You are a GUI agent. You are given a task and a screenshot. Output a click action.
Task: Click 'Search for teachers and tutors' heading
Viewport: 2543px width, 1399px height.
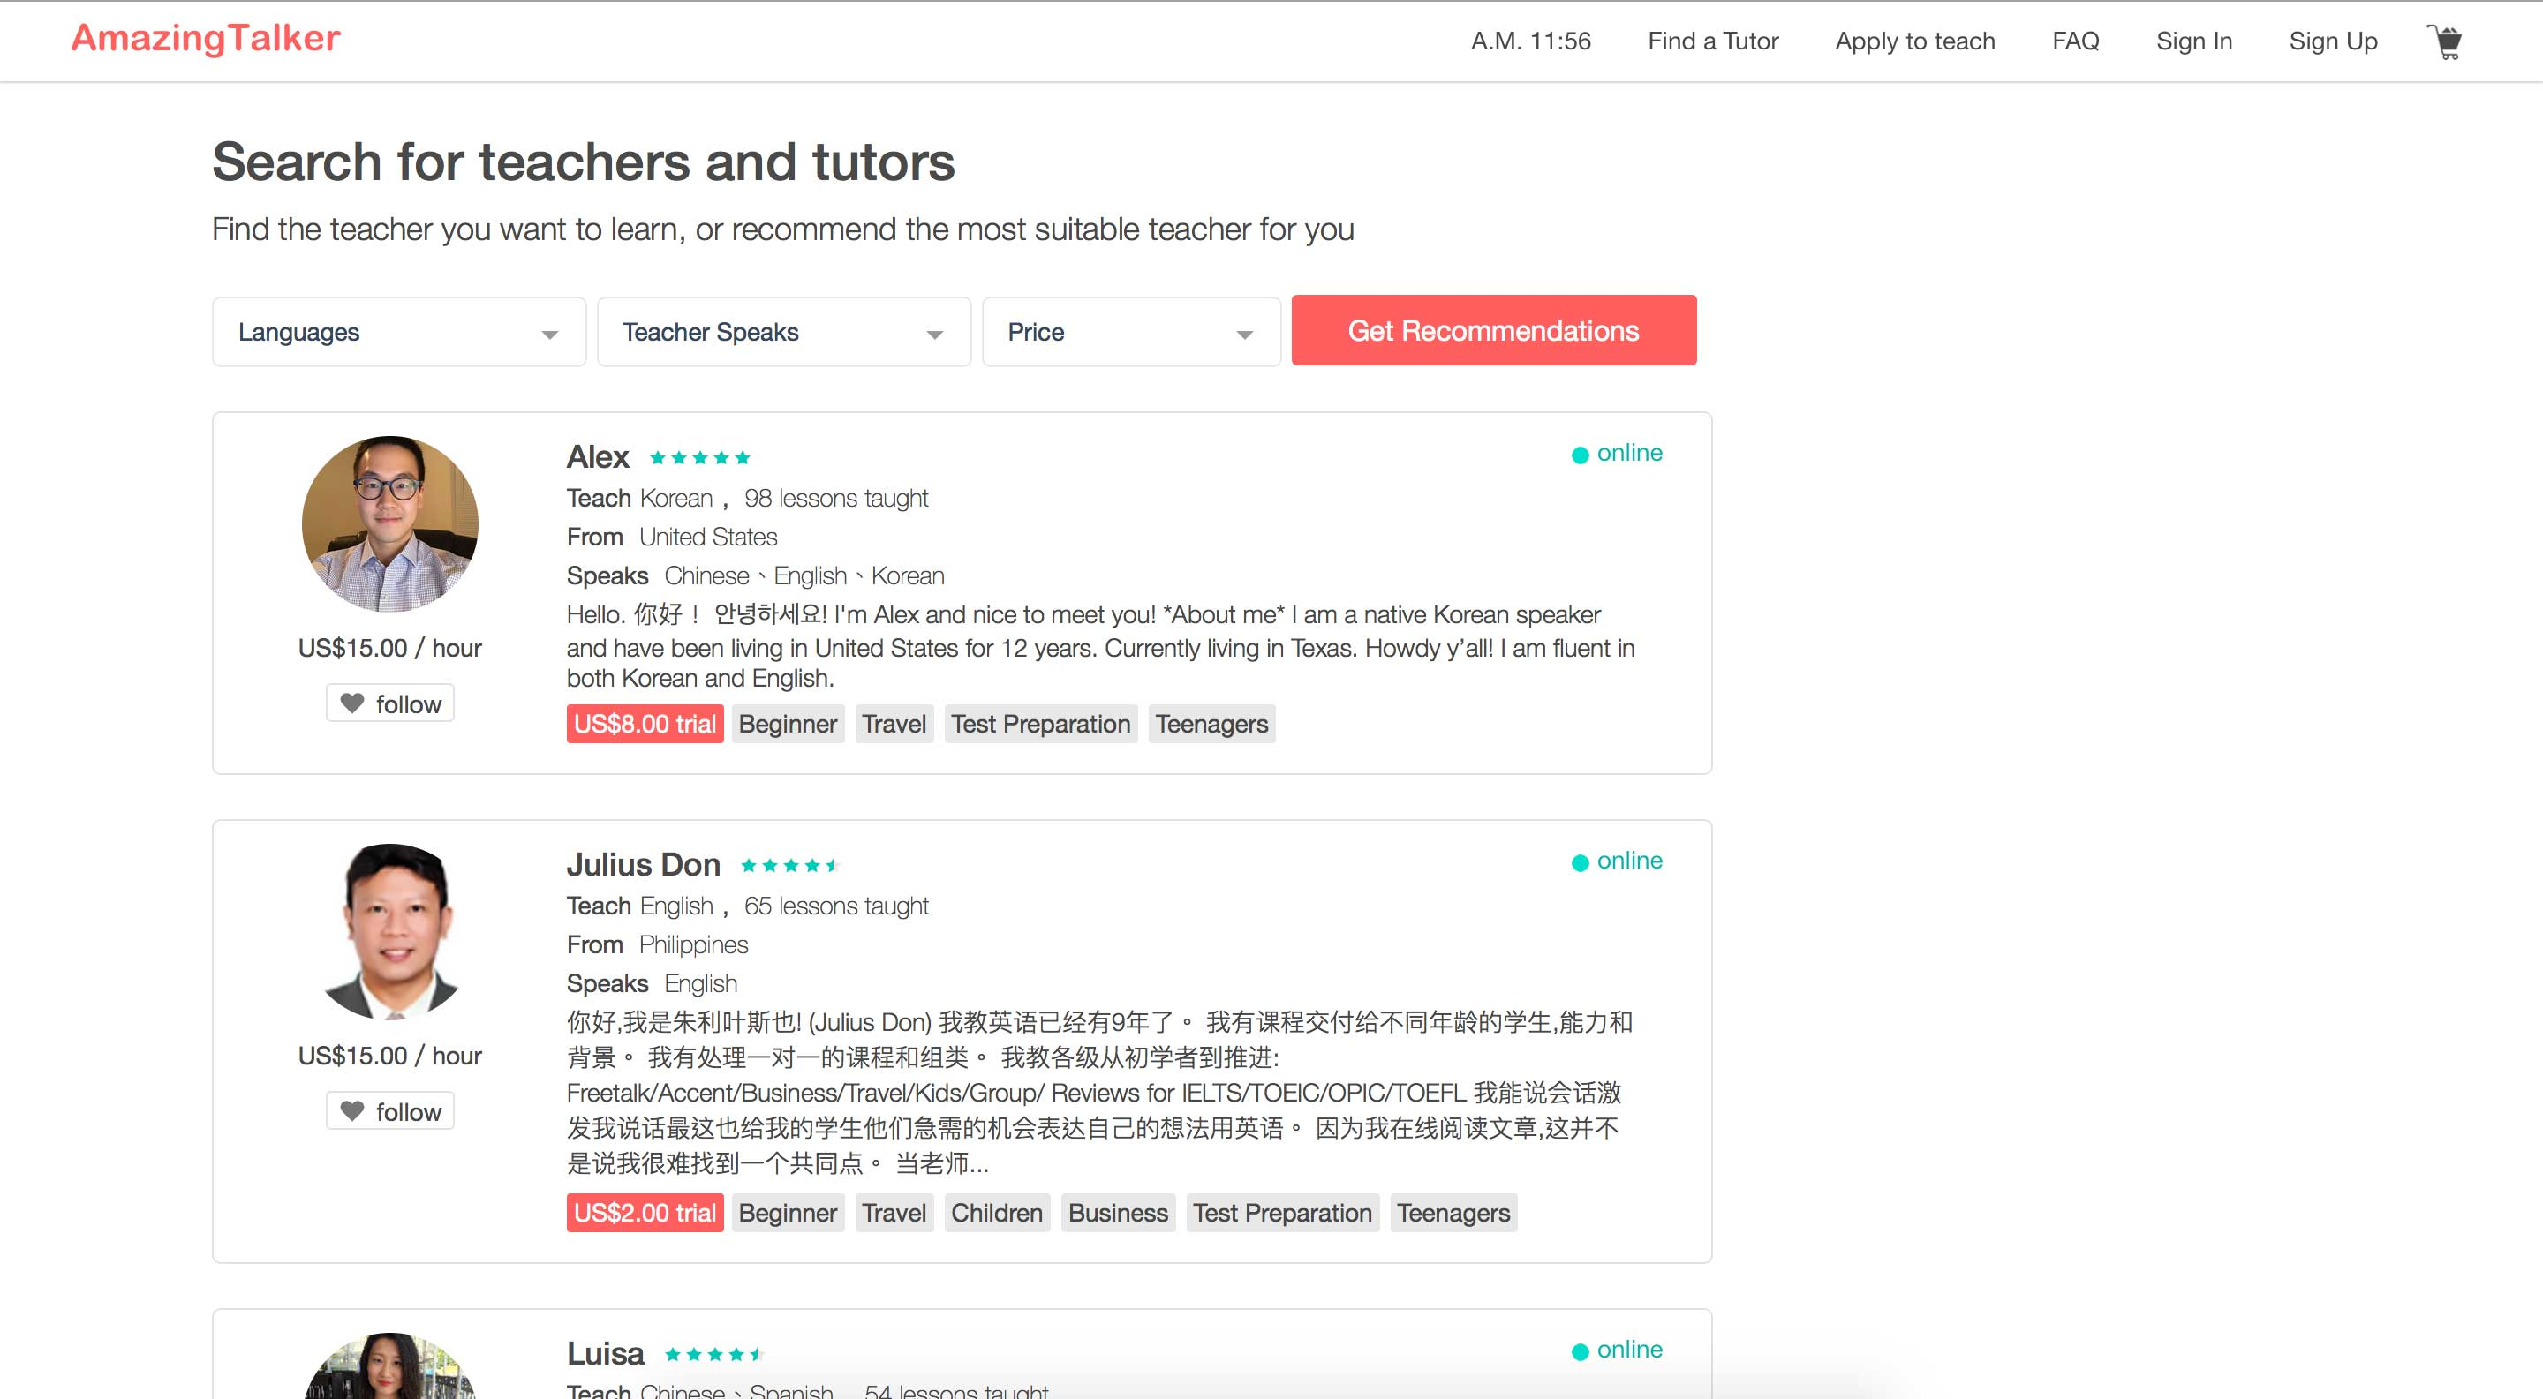tap(584, 162)
